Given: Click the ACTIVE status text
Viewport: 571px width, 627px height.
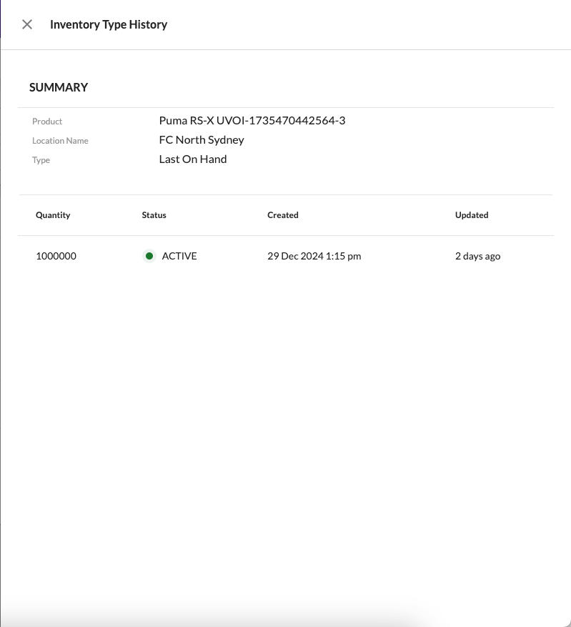Looking at the screenshot, I should click(x=179, y=256).
